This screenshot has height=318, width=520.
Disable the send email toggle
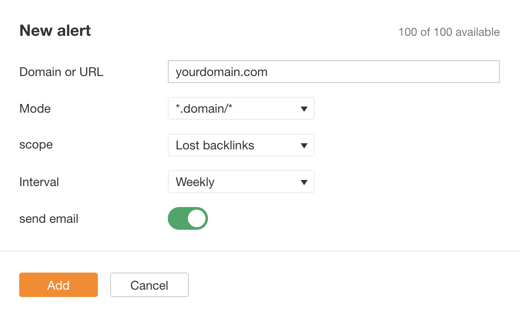point(188,218)
